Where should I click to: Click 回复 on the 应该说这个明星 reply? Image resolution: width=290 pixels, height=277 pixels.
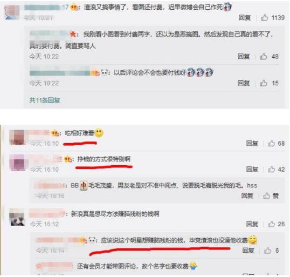tap(248, 251)
